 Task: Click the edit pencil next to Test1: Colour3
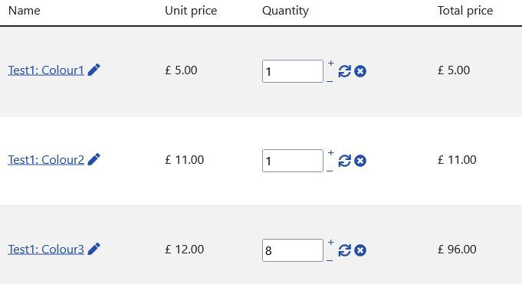(94, 249)
